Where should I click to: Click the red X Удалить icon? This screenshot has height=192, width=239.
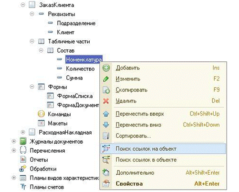pyautogui.click(x=106, y=101)
